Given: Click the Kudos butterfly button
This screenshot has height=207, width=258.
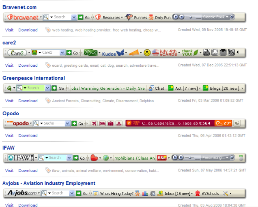Looking at the screenshot, I should tap(113, 53).
